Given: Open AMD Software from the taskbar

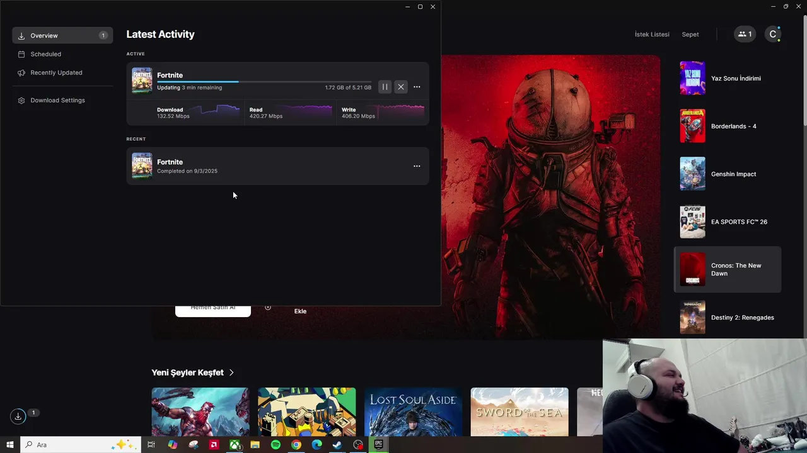Looking at the screenshot, I should coord(214,445).
